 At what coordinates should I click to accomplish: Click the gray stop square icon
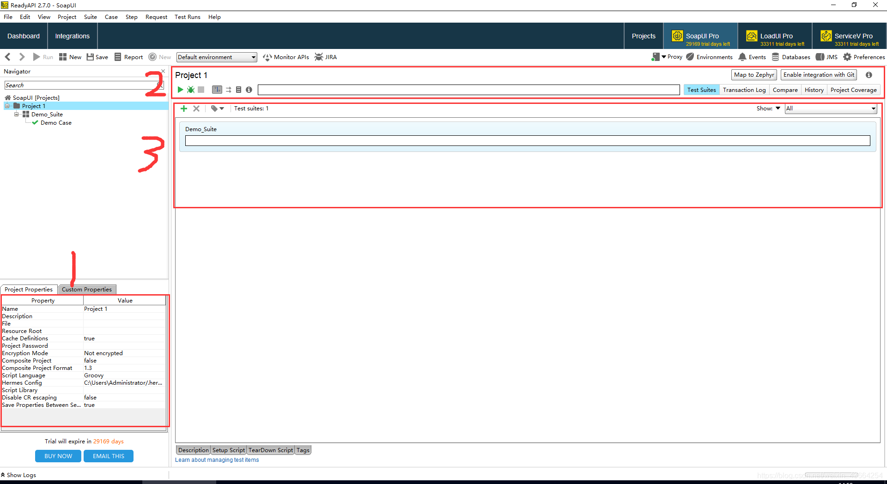(x=201, y=90)
